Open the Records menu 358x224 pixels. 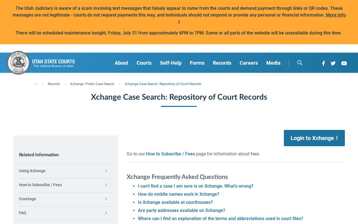pyautogui.click(x=222, y=63)
